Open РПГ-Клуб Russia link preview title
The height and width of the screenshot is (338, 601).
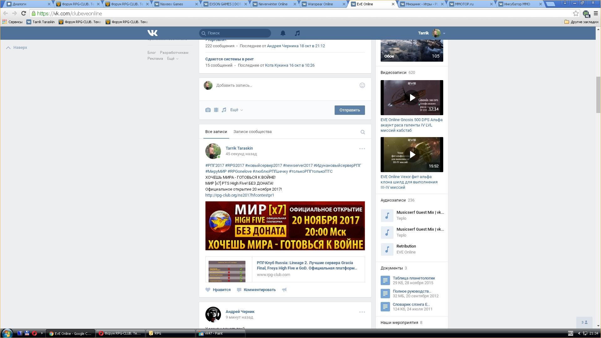[x=307, y=265]
